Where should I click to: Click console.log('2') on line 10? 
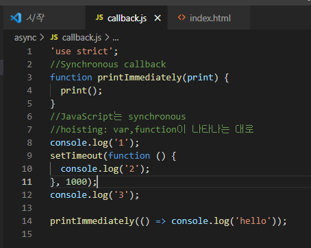pos(105,169)
